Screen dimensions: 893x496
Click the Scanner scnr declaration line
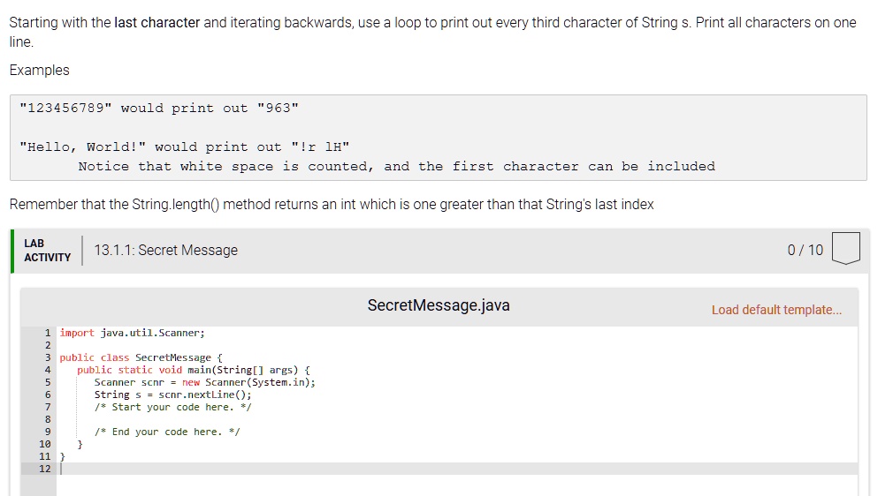click(x=204, y=382)
